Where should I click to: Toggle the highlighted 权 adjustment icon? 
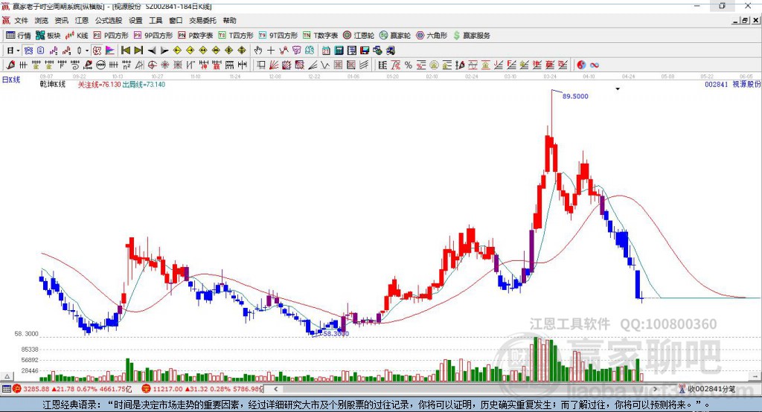(x=97, y=51)
